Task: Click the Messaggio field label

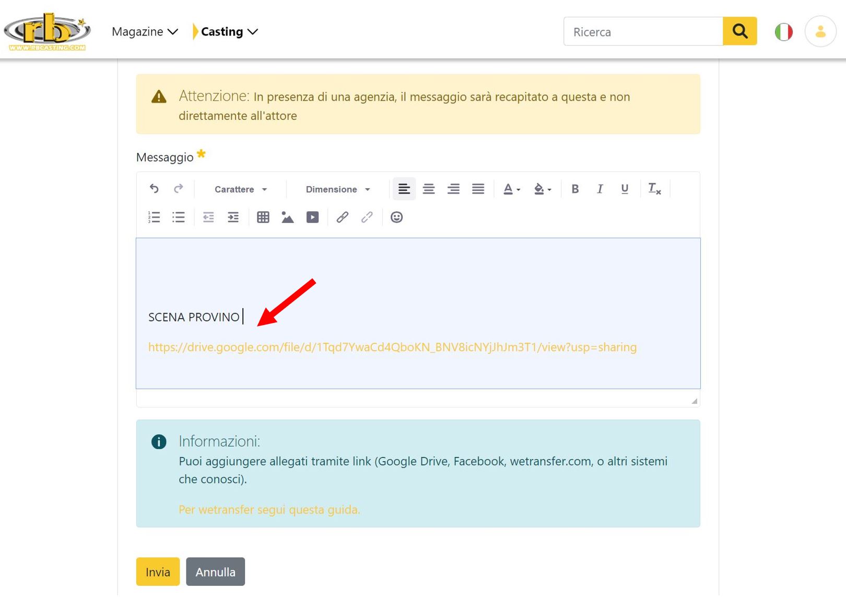Action: [x=165, y=158]
